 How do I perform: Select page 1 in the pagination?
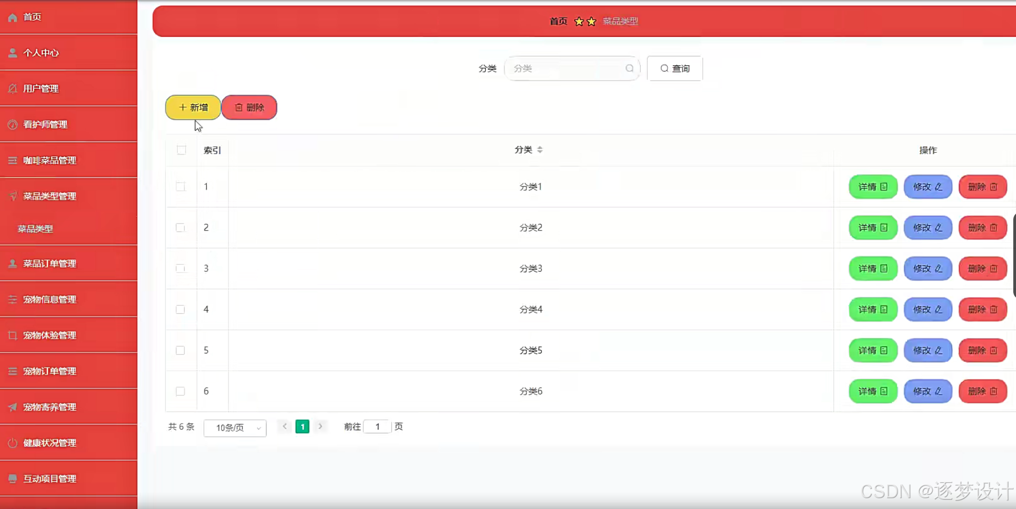[302, 427]
